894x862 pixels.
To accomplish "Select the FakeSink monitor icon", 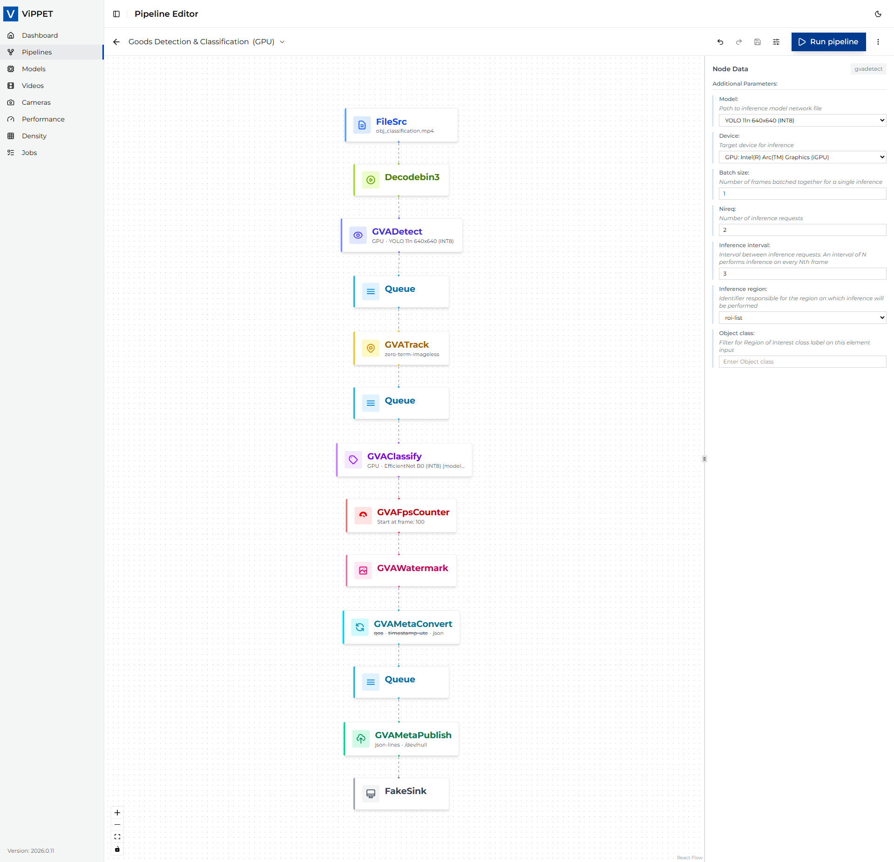I will (x=371, y=794).
